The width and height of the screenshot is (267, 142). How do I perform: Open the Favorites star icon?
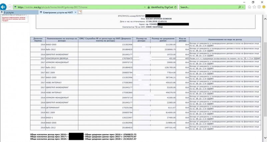click(254, 7)
